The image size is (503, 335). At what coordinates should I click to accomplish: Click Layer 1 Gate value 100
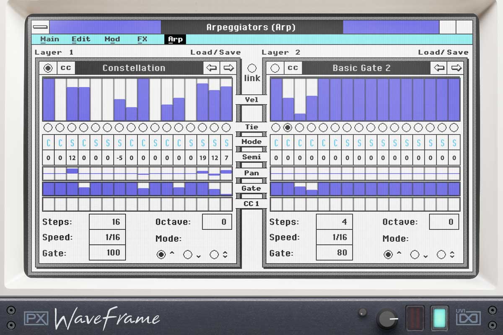(107, 253)
